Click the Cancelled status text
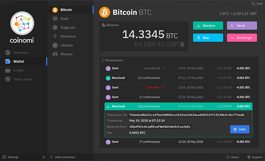 point(153,87)
